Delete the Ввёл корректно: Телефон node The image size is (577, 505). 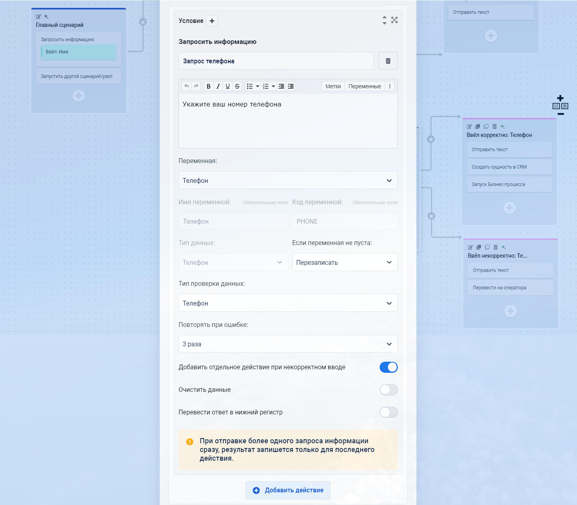pos(494,127)
